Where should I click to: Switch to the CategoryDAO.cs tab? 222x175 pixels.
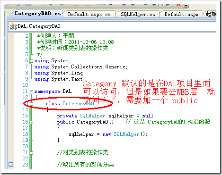click(37, 14)
